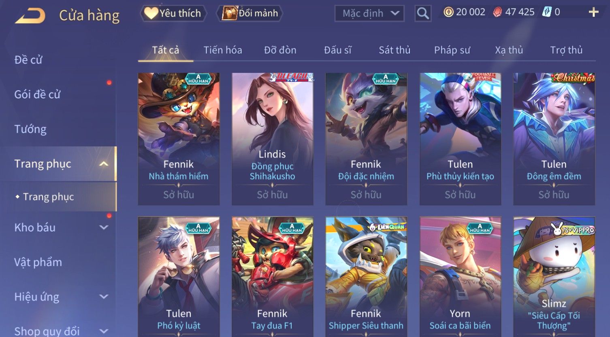The image size is (610, 337).
Task: Open the Mặc định sort dropdown
Action: 369,13
